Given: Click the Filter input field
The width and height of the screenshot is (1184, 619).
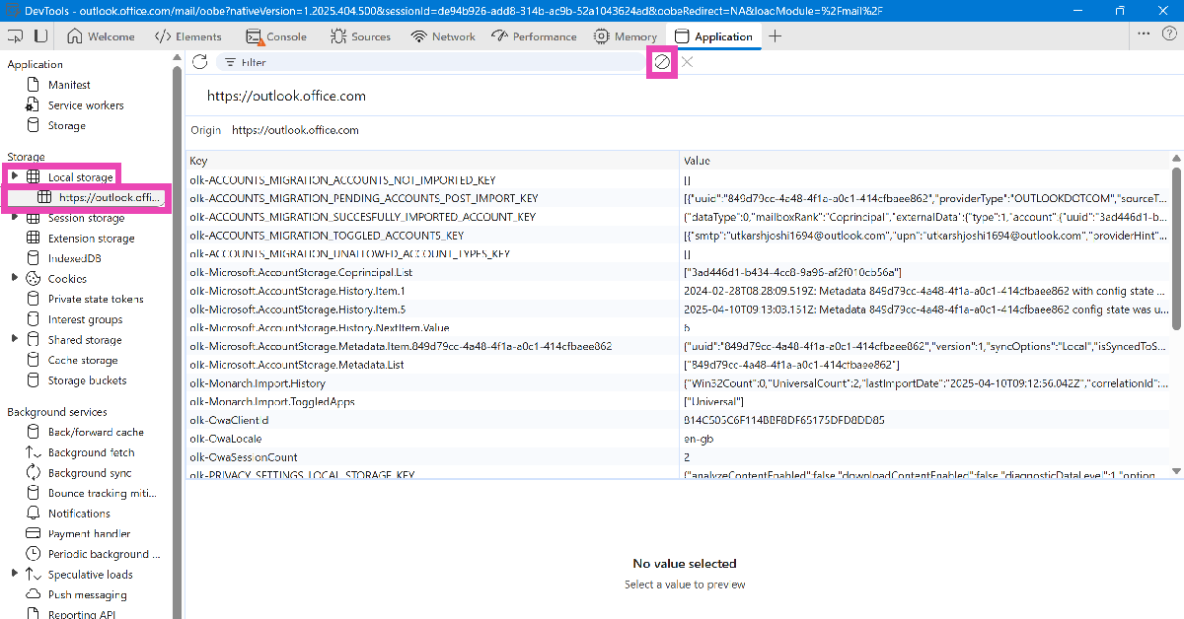Looking at the screenshot, I should pyautogui.click(x=434, y=62).
